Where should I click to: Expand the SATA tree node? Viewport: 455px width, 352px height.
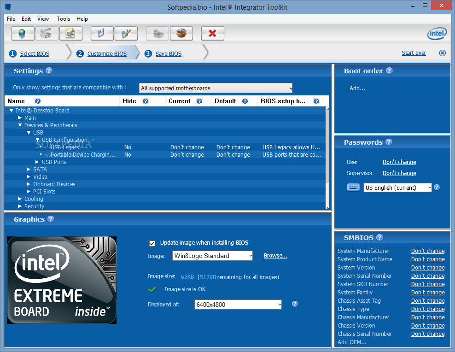[x=29, y=169]
